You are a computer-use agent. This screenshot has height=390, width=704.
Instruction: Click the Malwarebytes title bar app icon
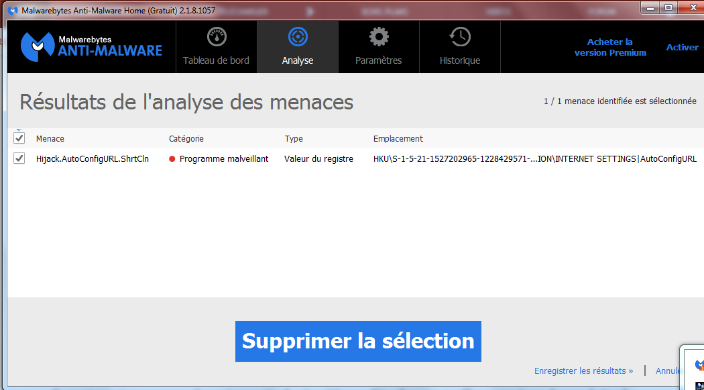(x=13, y=10)
